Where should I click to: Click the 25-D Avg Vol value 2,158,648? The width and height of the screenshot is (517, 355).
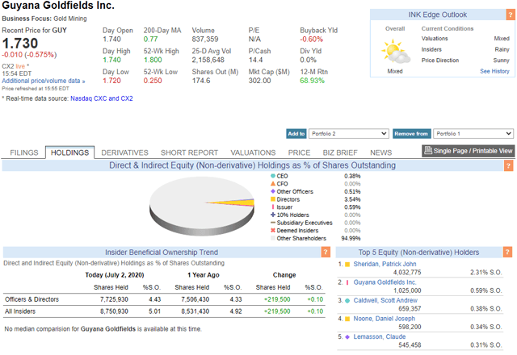[x=208, y=60]
